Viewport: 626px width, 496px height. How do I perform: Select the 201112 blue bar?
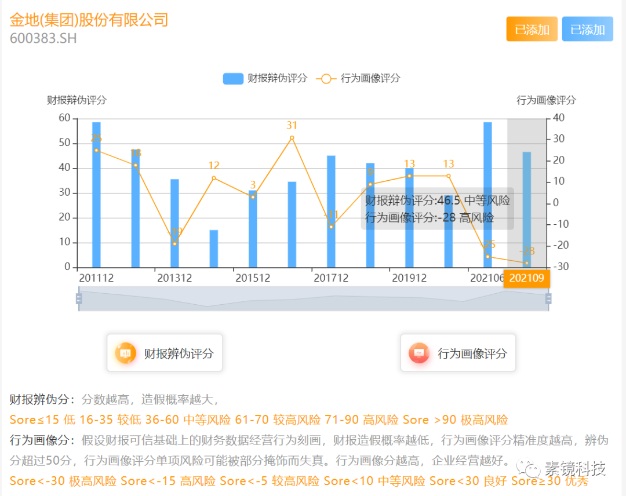[x=96, y=195]
